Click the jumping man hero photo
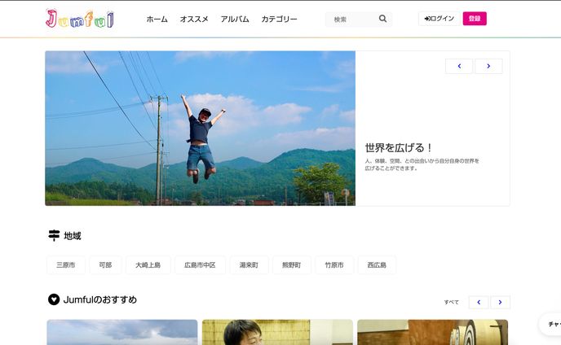This screenshot has width=561, height=345. pyautogui.click(x=201, y=129)
